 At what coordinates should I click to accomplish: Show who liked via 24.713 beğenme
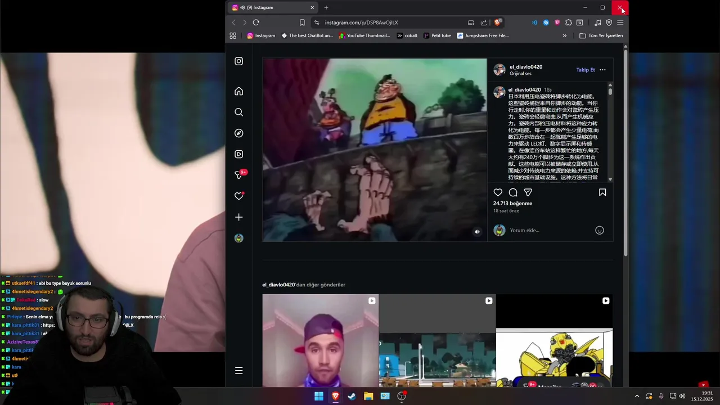pos(512,204)
